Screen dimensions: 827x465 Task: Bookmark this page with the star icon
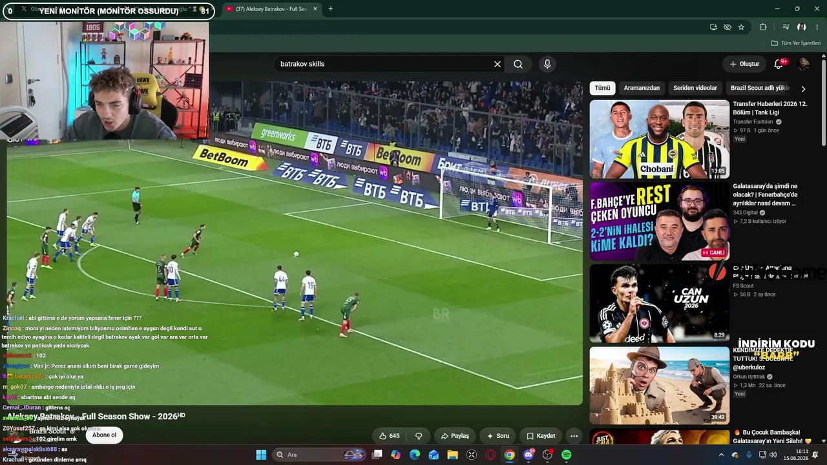(741, 27)
